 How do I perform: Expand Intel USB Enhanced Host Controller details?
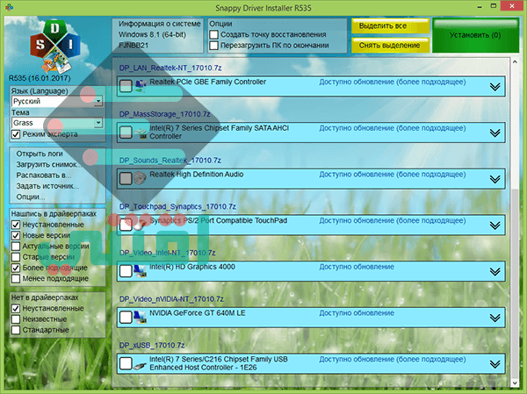pos(495,364)
